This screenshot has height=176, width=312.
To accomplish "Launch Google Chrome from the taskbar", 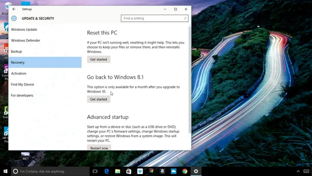I will [185, 171].
